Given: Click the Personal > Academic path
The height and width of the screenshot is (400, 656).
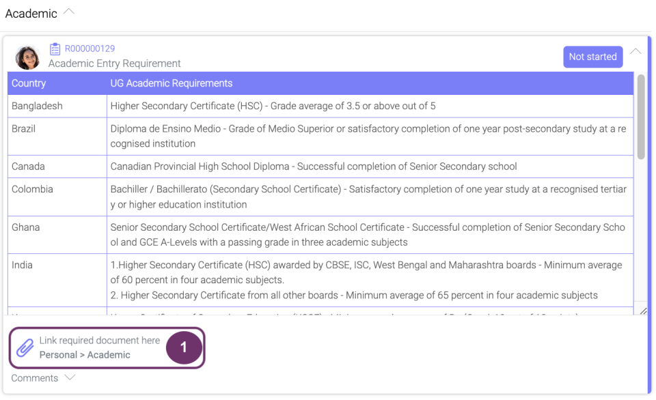Looking at the screenshot, I should tap(85, 355).
